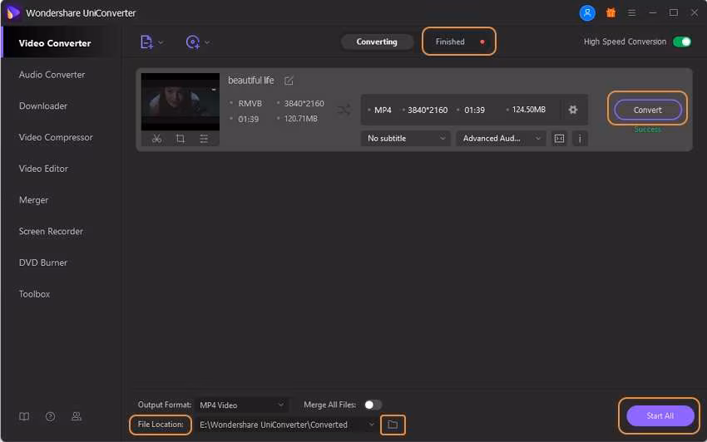The width and height of the screenshot is (707, 442).
Task: Click the RMVB source format label
Action: 250,104
